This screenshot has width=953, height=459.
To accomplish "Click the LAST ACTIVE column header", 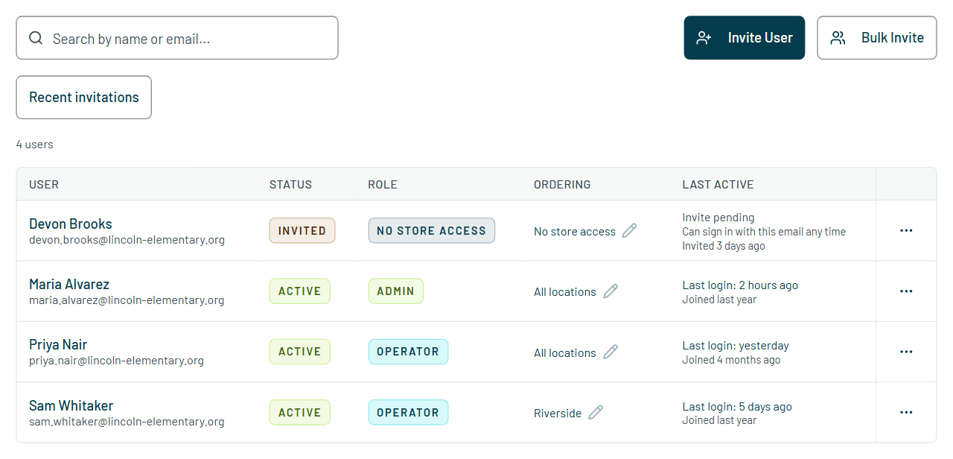I will [x=718, y=185].
